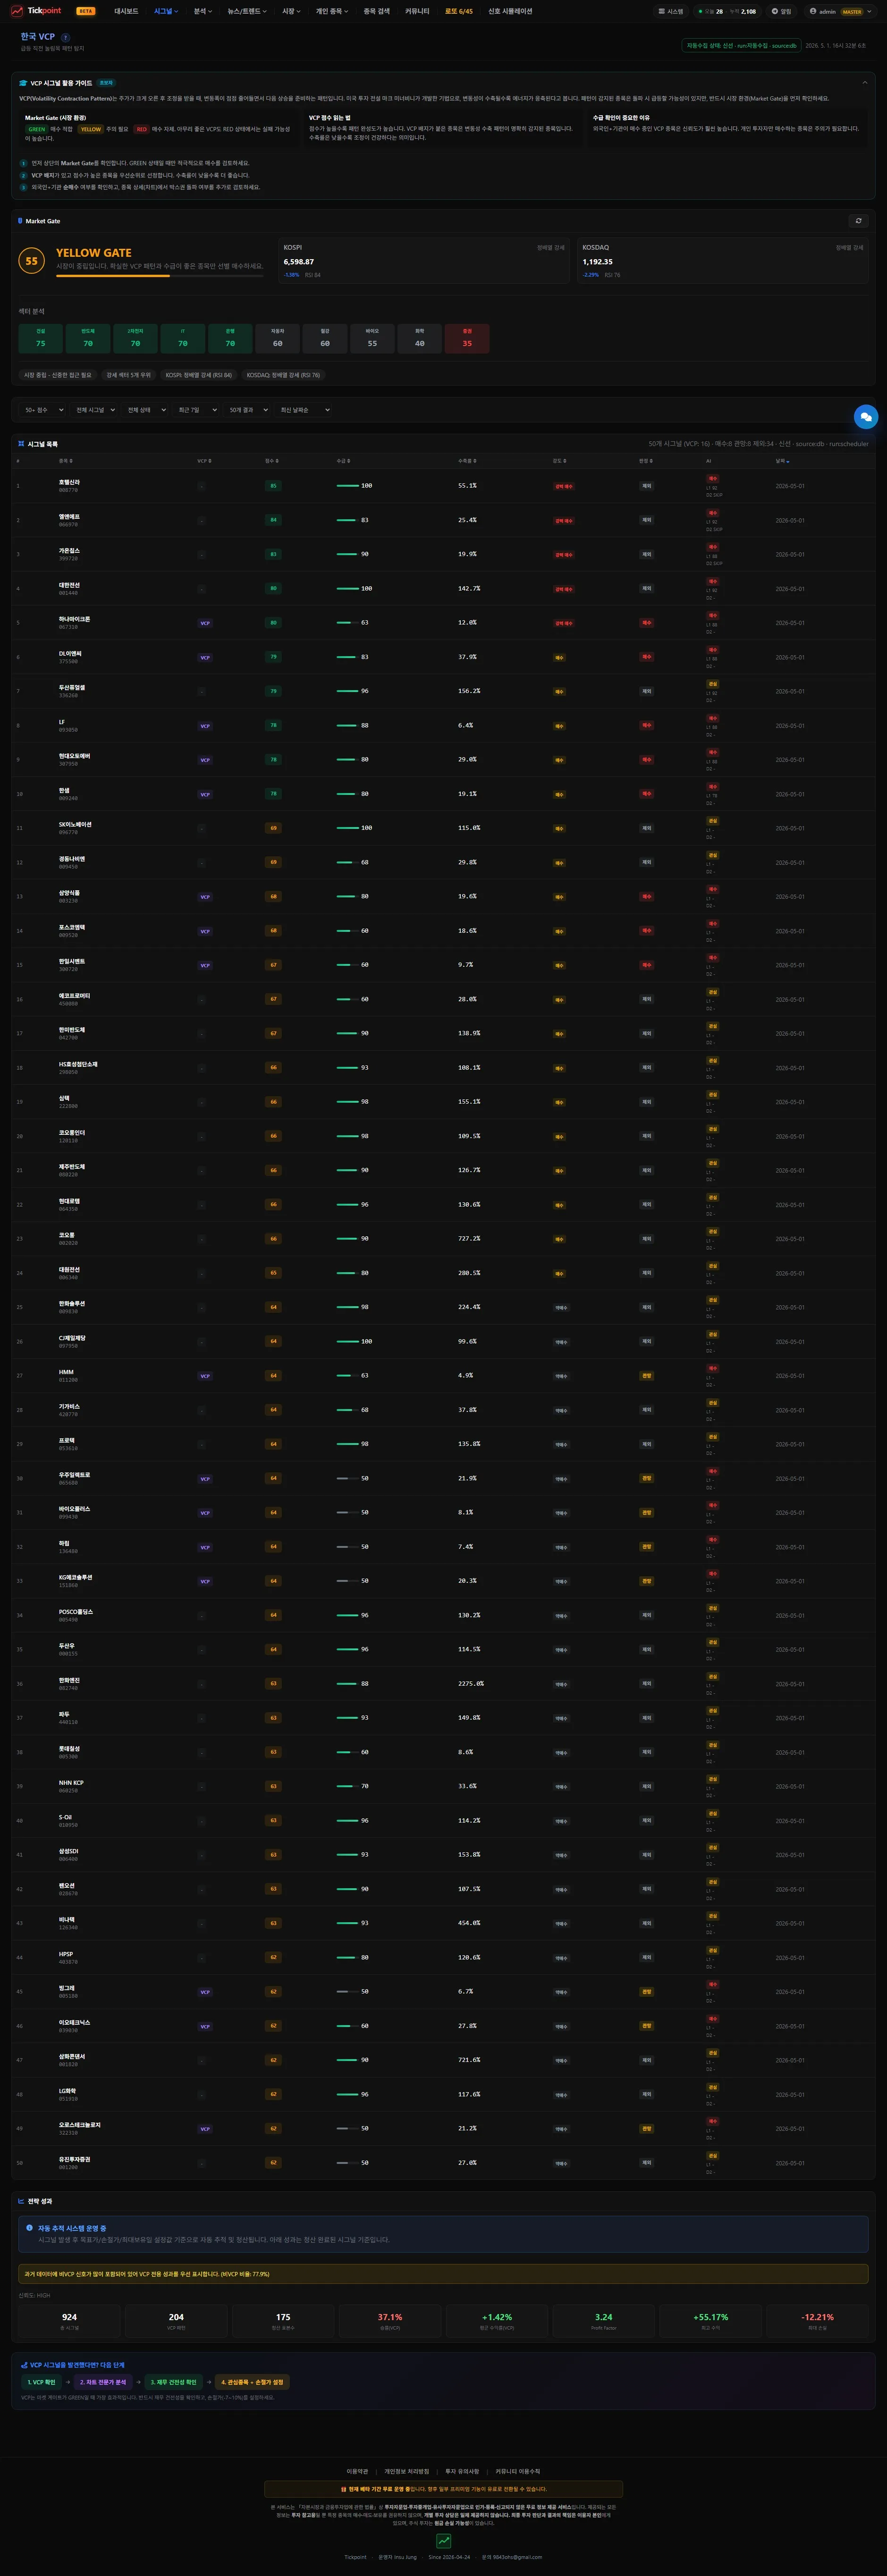Click the info icon beside 자동 추적 시스템 운영 중
This screenshot has height=2576, width=887.
tap(29, 2227)
